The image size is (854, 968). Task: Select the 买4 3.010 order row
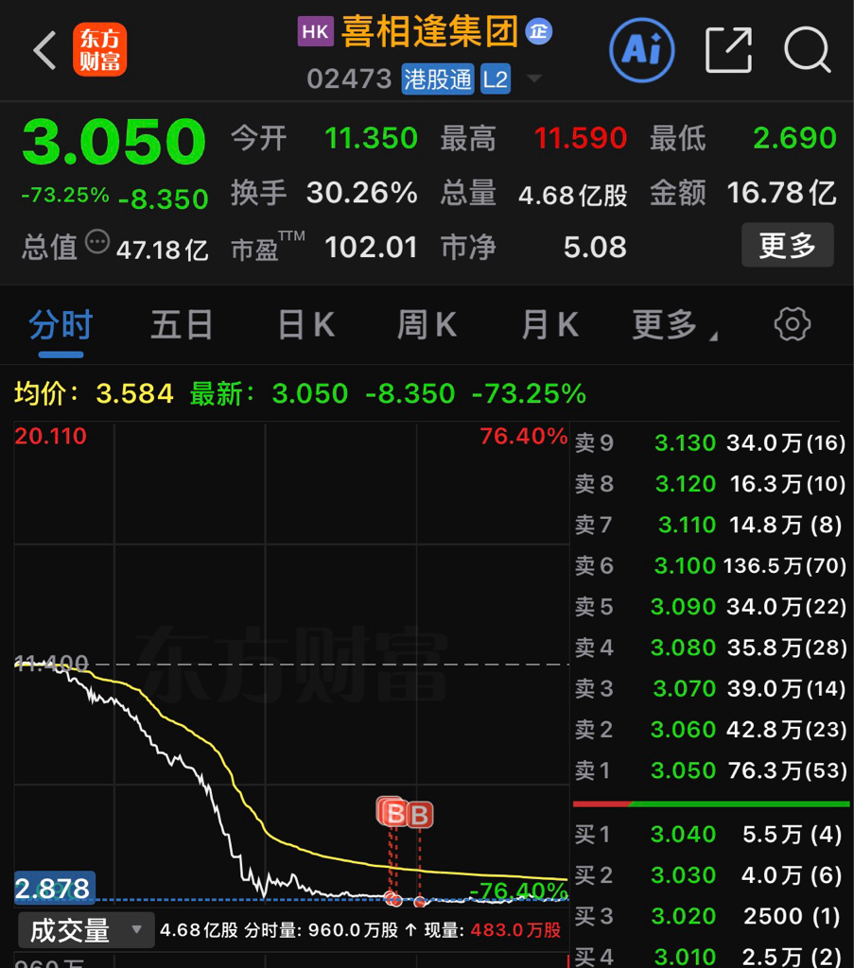click(x=710, y=957)
